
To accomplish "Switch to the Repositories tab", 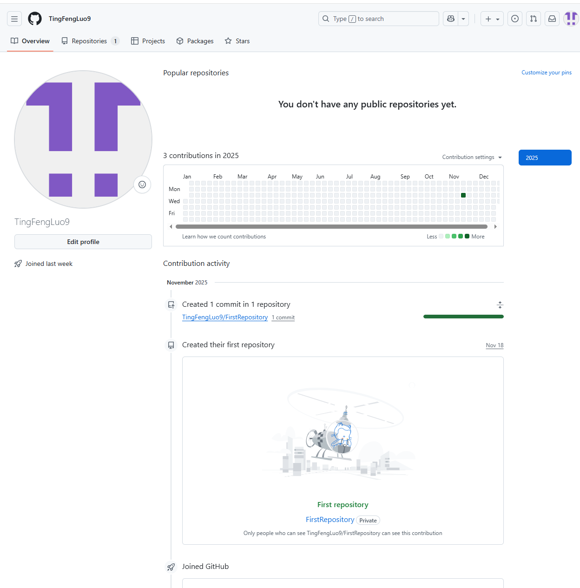I will click(90, 41).
